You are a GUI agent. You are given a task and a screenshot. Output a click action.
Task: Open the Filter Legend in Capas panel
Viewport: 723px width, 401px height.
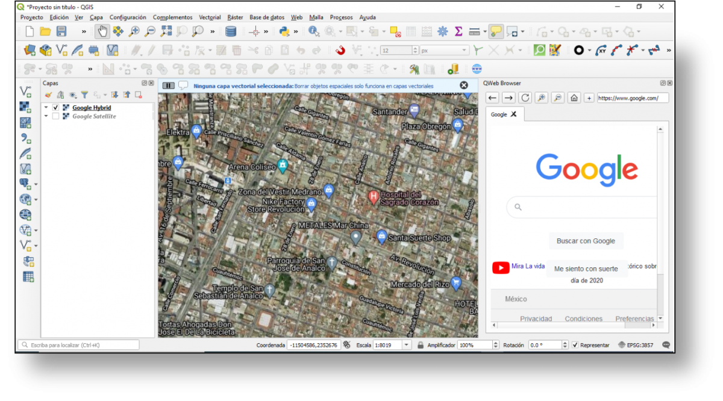pyautogui.click(x=84, y=95)
